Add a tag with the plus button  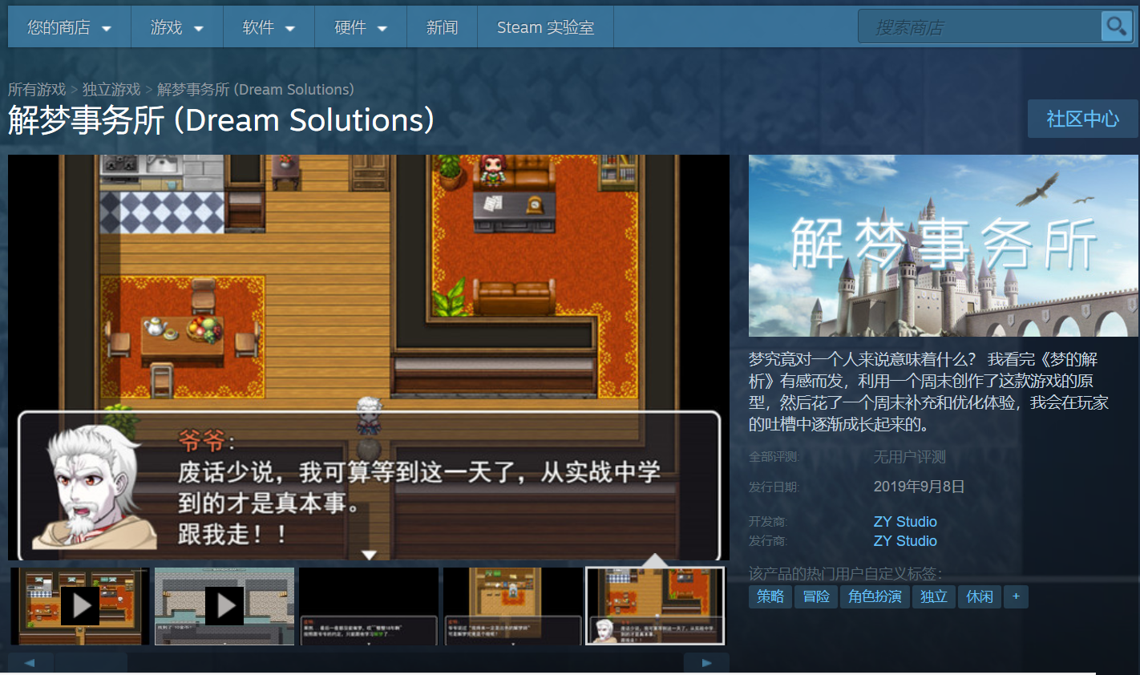coord(1016,596)
